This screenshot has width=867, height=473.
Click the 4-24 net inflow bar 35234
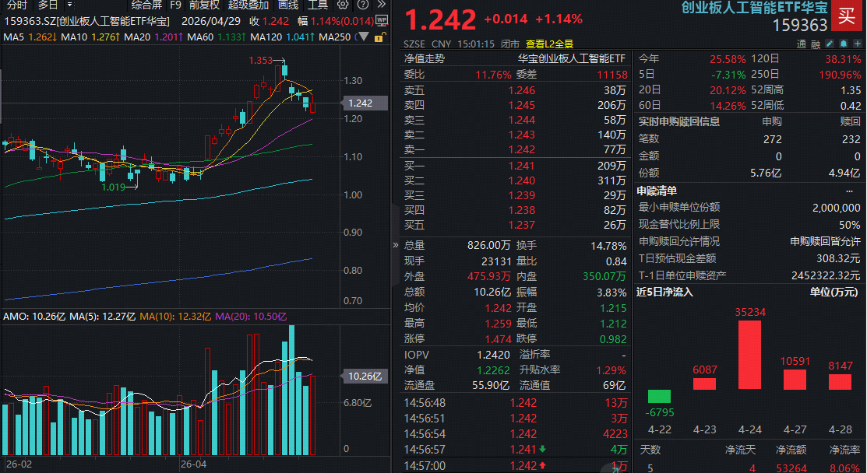(x=749, y=354)
